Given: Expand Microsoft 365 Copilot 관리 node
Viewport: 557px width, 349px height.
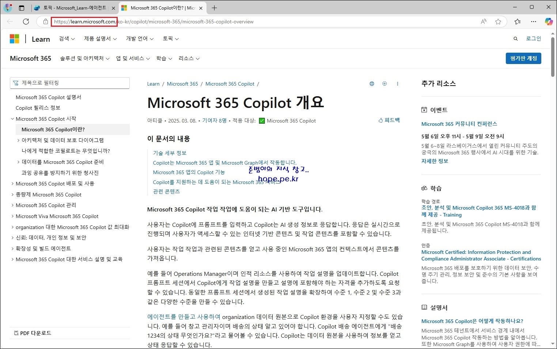Looking at the screenshot, I should coord(46,205).
